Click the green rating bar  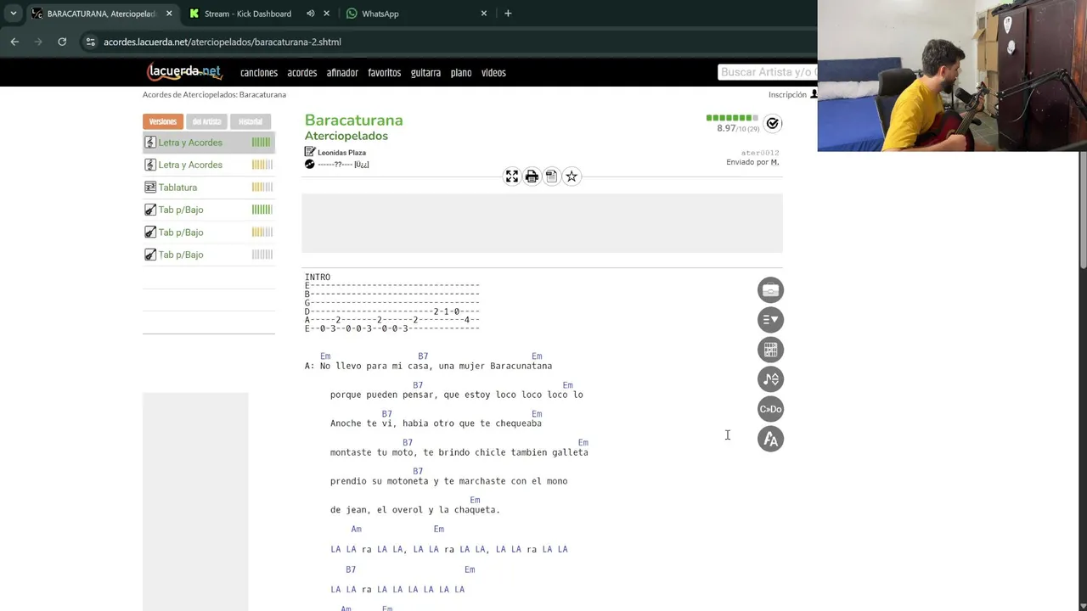pos(732,118)
